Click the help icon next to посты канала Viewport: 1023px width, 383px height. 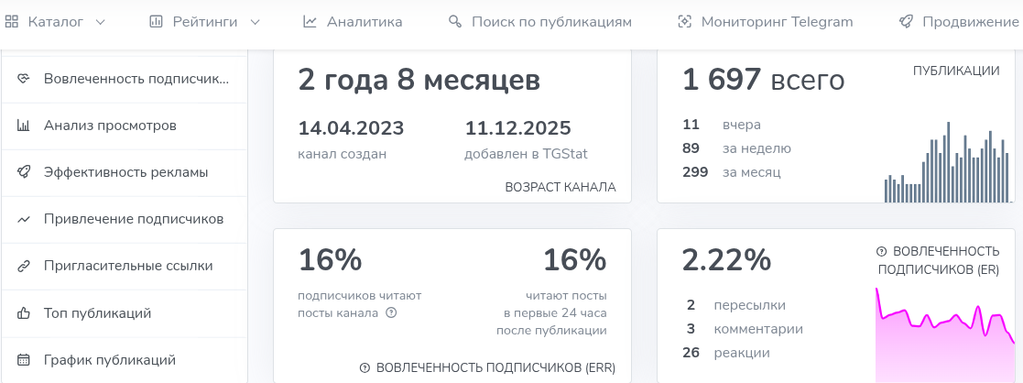[x=391, y=312]
